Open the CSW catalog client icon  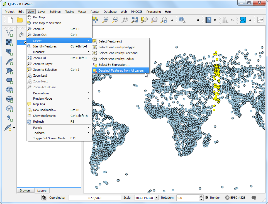(260, 20)
